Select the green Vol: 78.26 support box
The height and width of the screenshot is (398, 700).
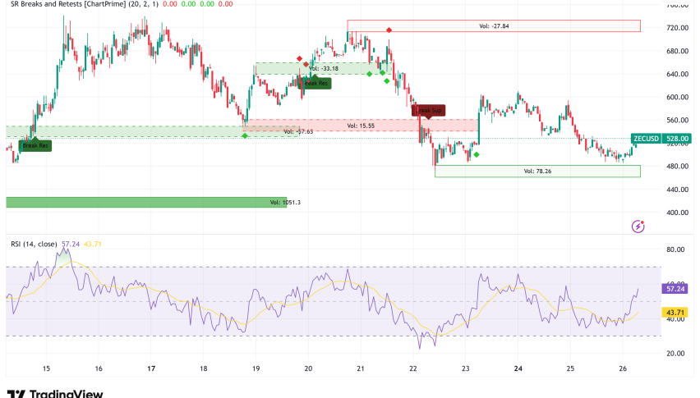(x=537, y=172)
